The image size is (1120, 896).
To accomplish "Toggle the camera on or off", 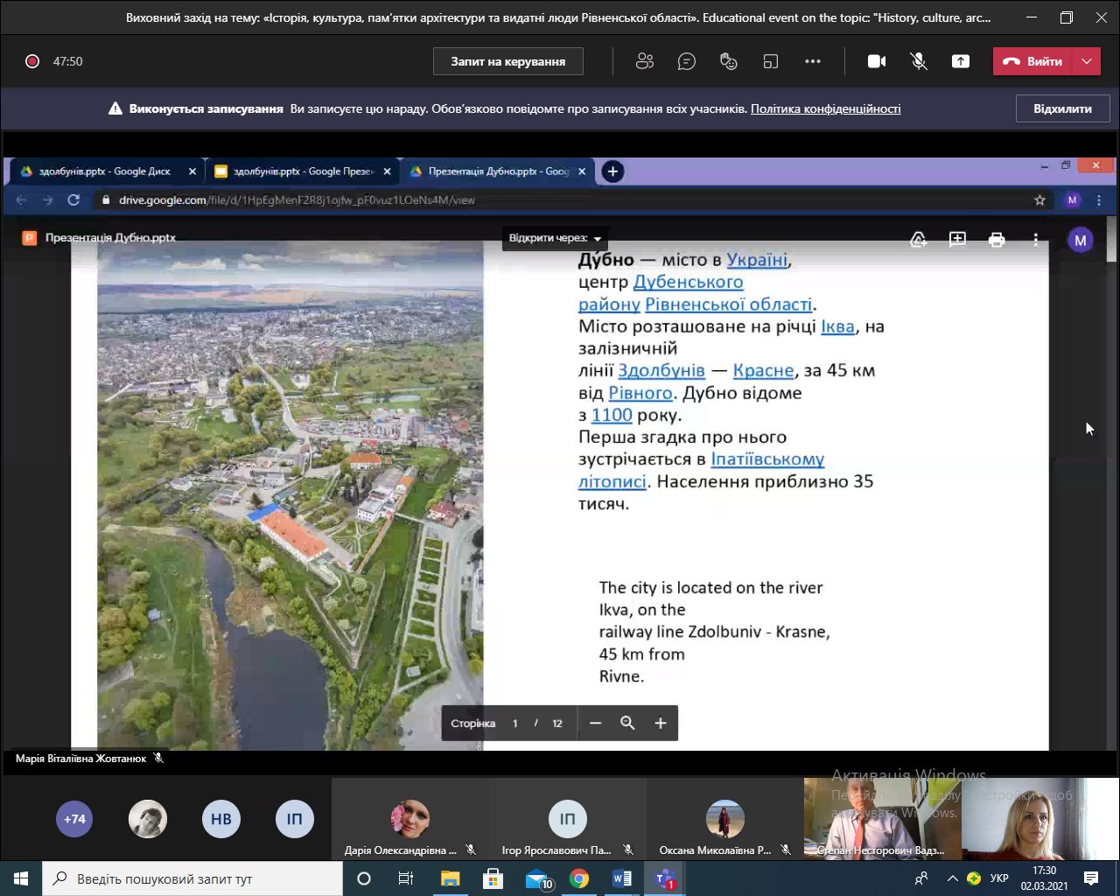I will 877,61.
